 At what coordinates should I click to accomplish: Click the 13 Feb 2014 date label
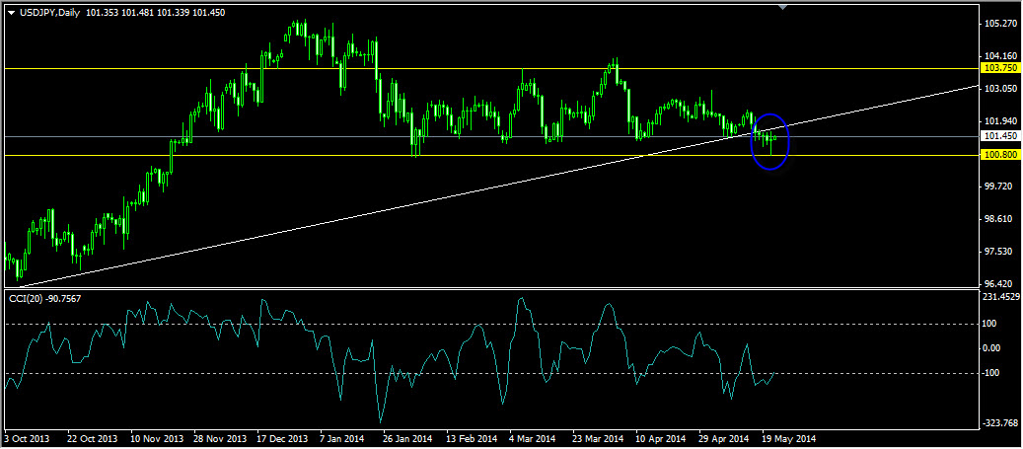pyautogui.click(x=471, y=438)
